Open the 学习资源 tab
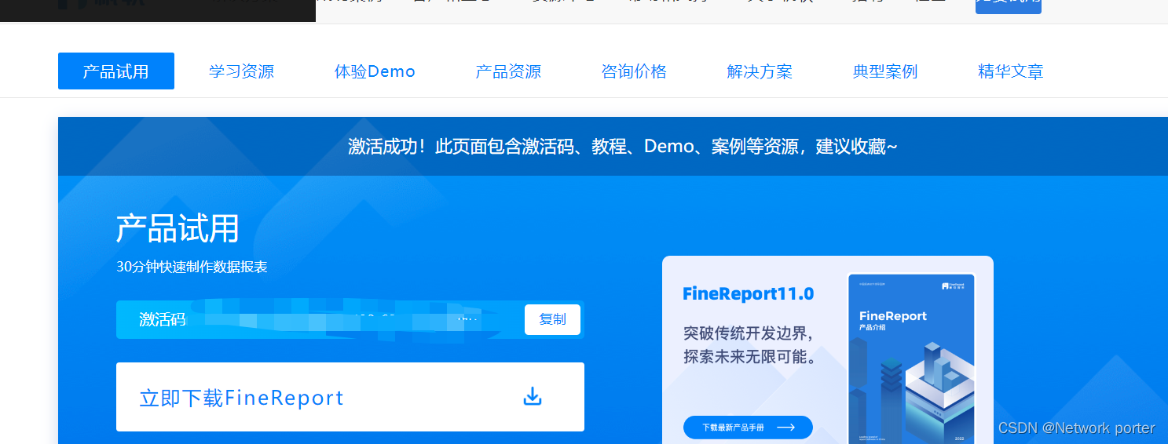1168x444 pixels. click(x=241, y=71)
